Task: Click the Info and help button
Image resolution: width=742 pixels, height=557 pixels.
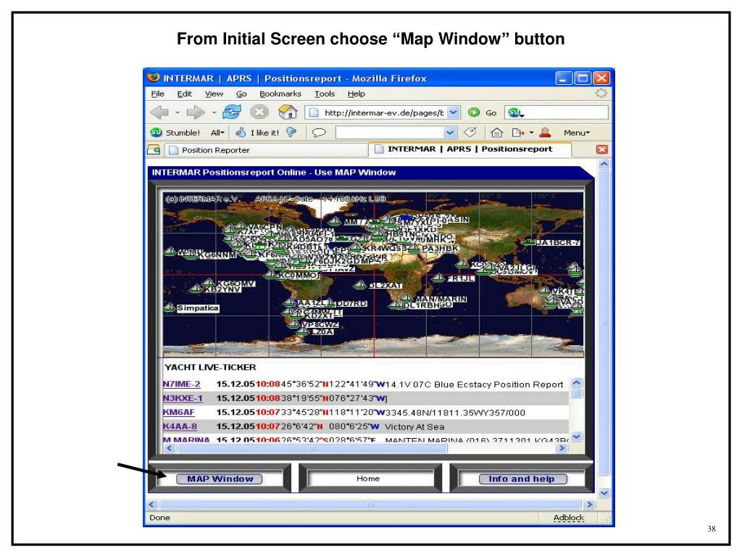Action: pos(522,479)
